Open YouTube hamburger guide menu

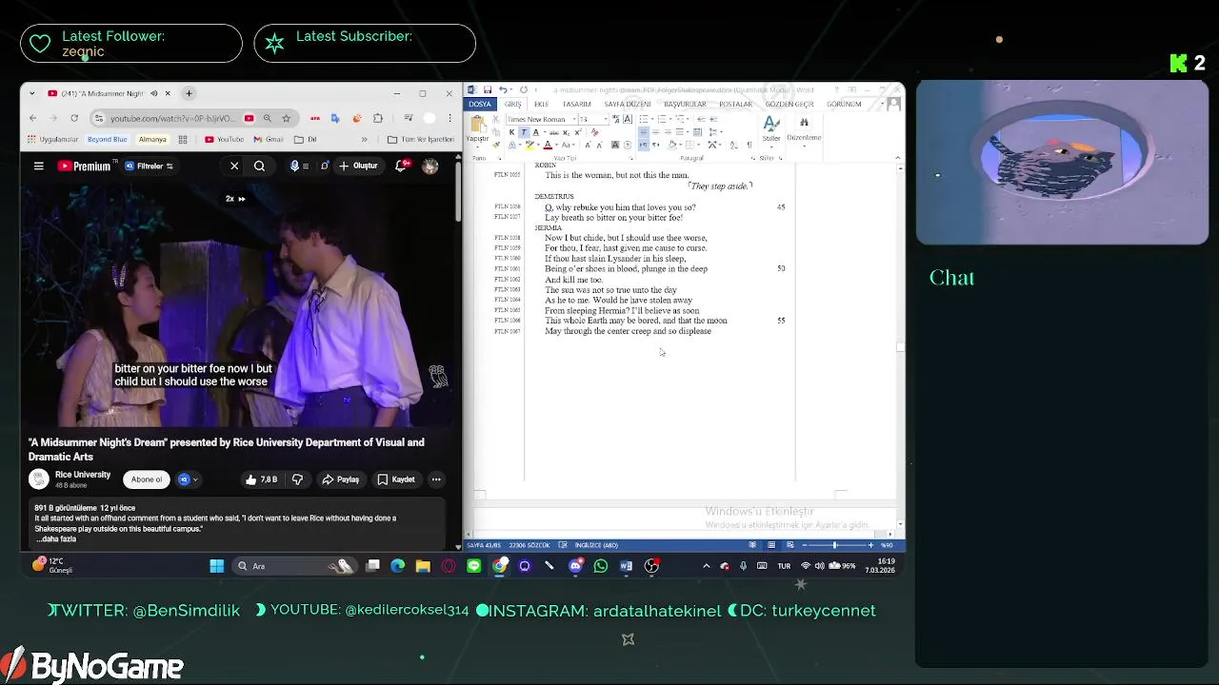tap(39, 166)
